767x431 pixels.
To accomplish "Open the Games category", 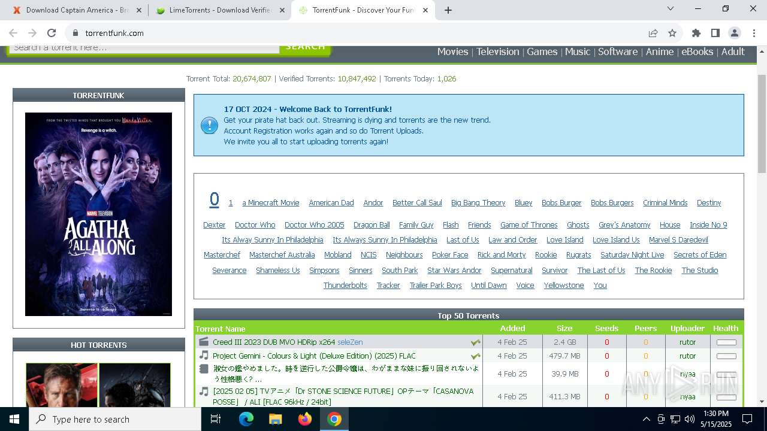I will [x=542, y=51].
